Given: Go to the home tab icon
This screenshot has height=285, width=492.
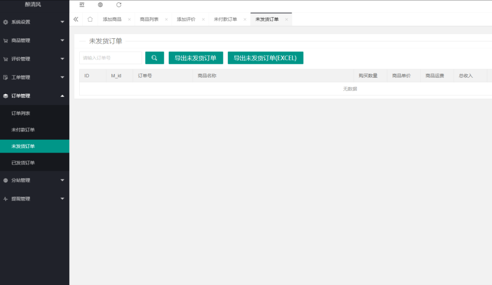Looking at the screenshot, I should 90,19.
